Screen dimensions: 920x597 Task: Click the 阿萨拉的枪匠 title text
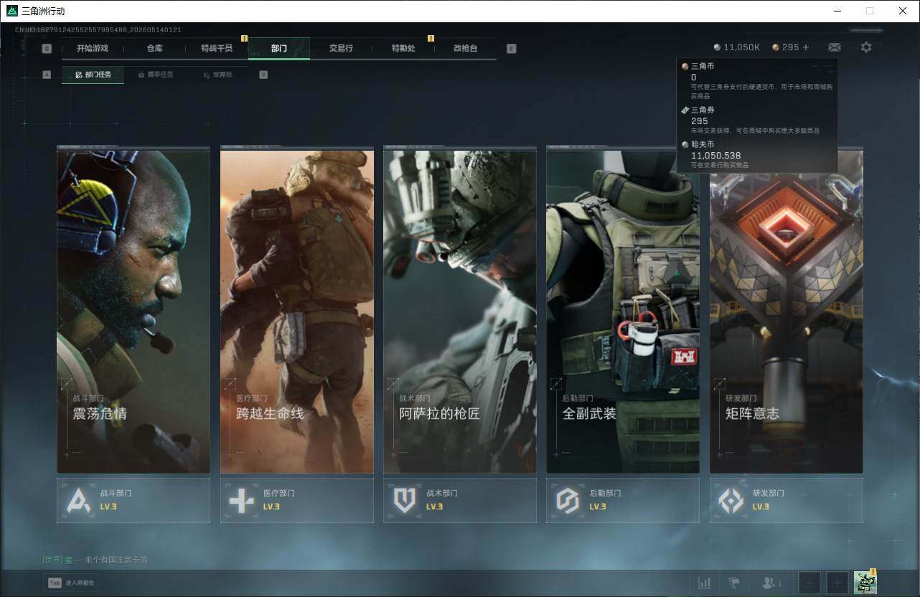tap(440, 414)
